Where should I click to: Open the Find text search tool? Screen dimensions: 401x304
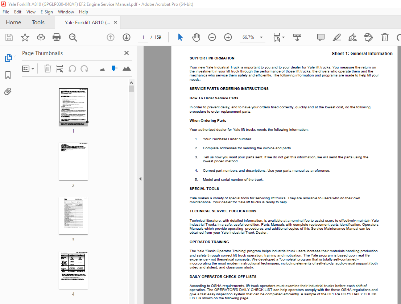pos(73,37)
